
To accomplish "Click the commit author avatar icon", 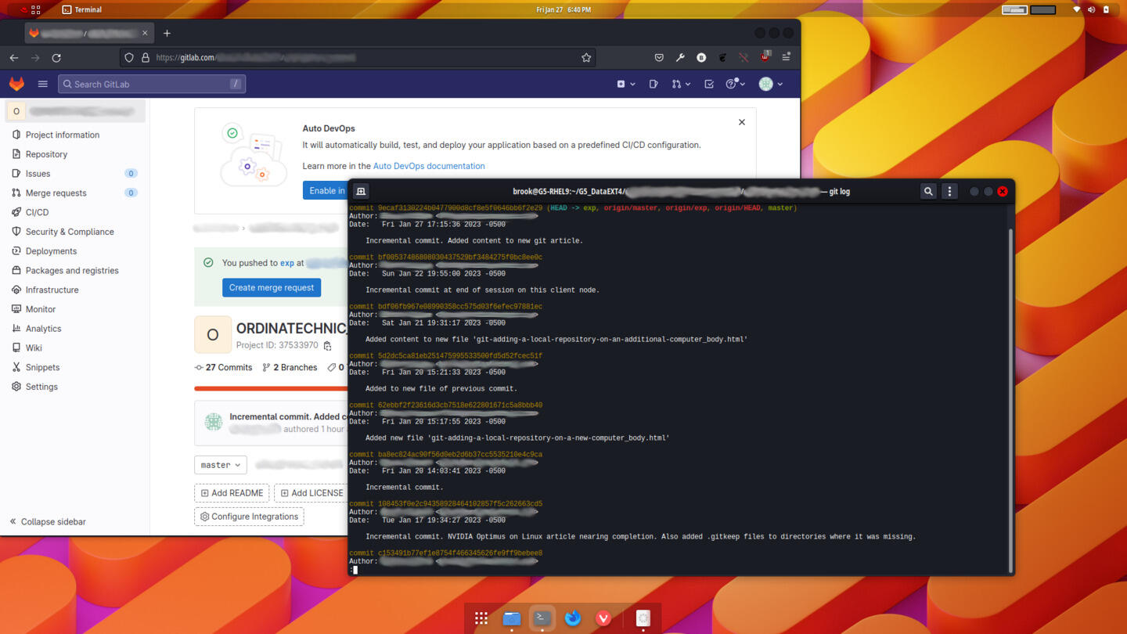I will 214,422.
